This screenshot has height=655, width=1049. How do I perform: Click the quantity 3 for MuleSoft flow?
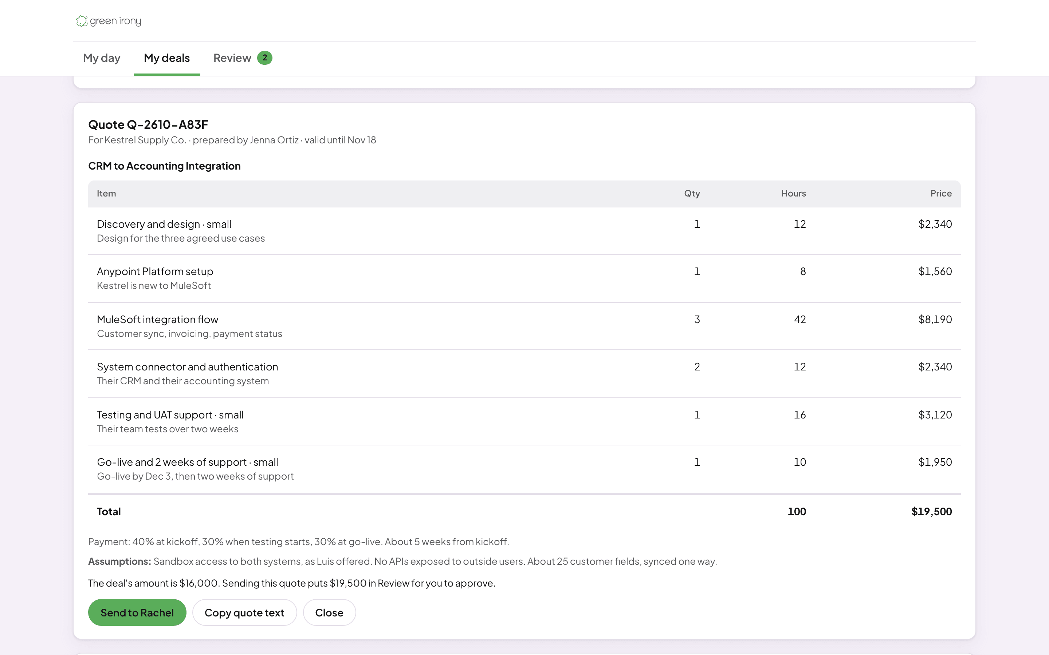[x=697, y=319]
